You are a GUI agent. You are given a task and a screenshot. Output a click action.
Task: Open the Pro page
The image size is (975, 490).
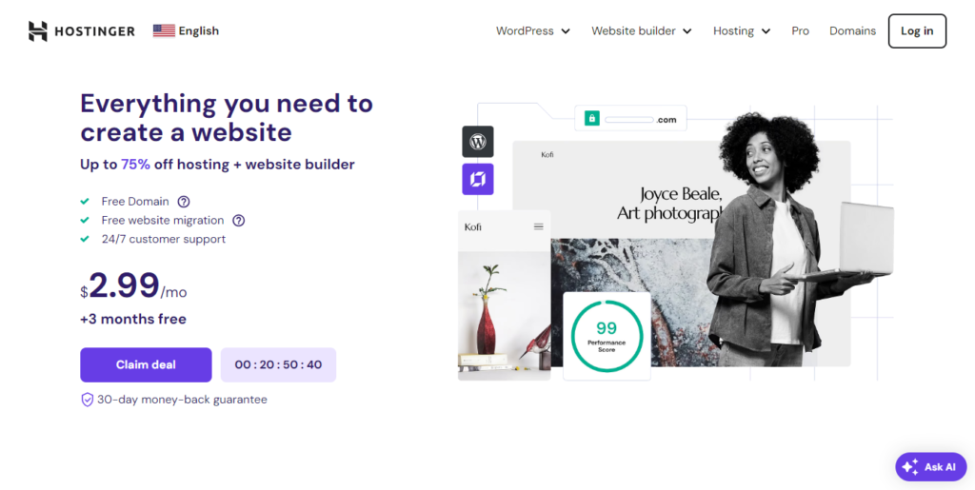coord(800,31)
